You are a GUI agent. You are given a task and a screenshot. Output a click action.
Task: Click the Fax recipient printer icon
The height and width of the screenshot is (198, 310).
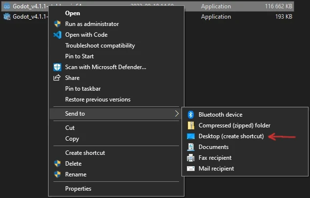point(191,158)
